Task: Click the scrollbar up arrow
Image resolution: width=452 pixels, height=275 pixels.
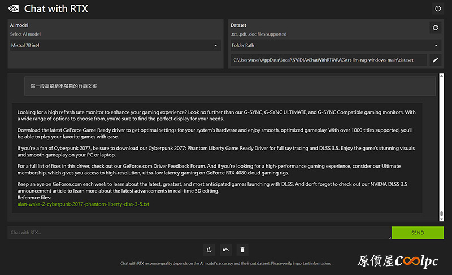Action: pyautogui.click(x=441, y=76)
